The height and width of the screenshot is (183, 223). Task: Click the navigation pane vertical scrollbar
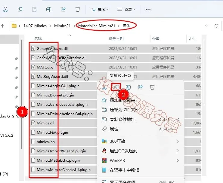(x=22, y=94)
